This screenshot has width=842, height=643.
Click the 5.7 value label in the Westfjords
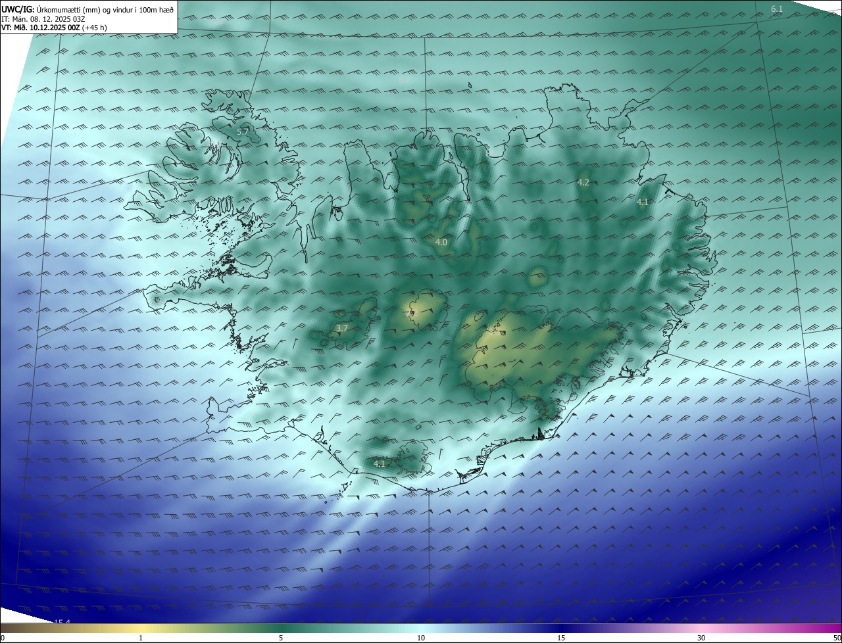tap(243, 132)
